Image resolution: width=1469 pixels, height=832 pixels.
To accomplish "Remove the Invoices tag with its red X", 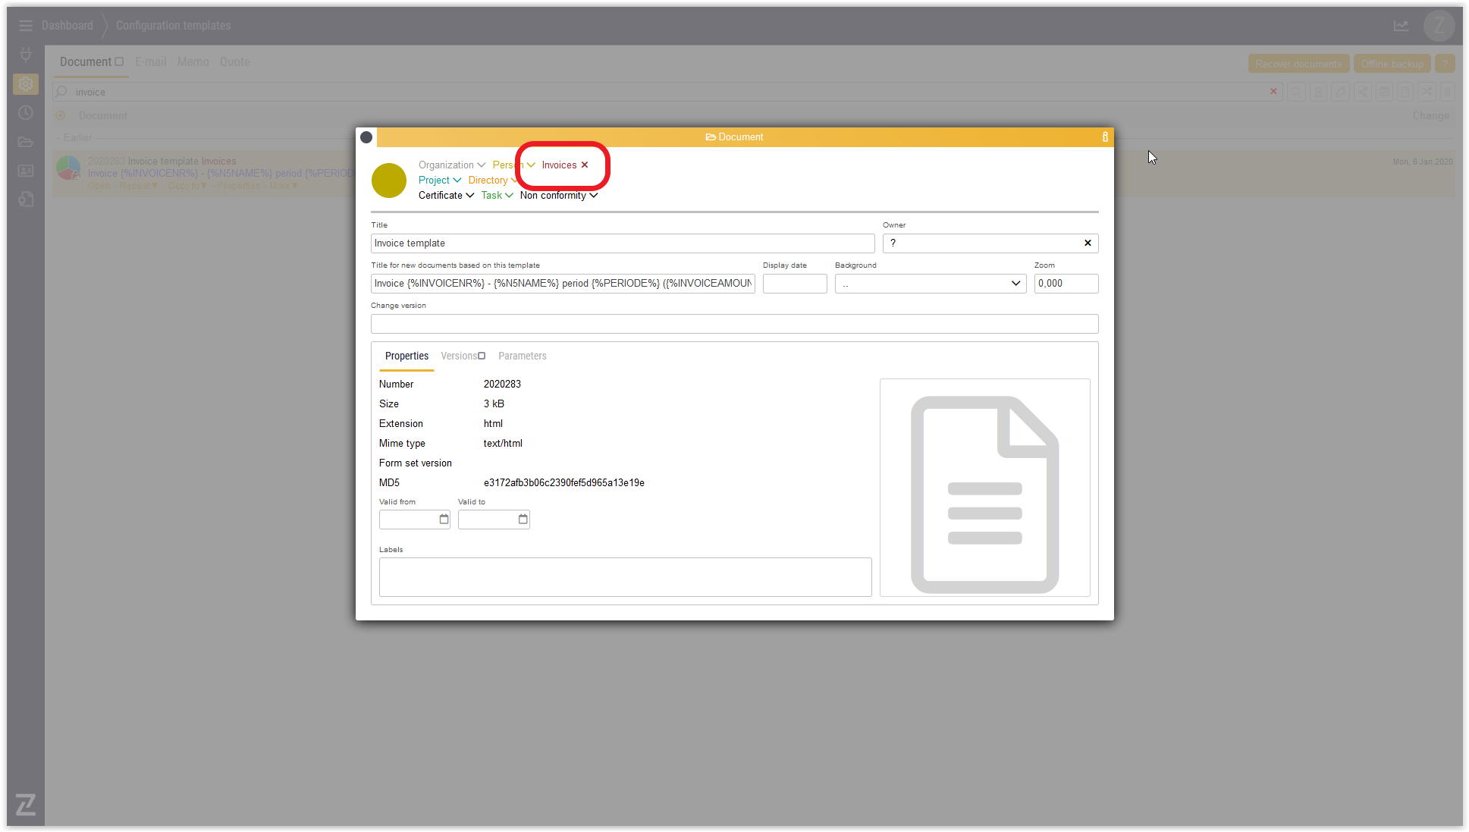I will (585, 165).
